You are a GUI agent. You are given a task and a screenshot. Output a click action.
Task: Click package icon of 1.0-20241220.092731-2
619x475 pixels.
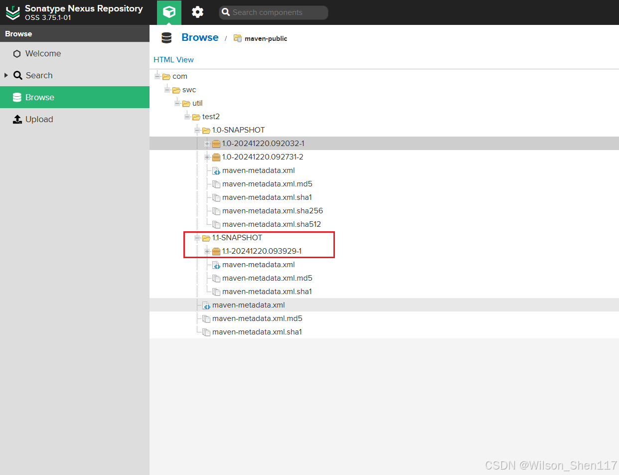pos(216,157)
